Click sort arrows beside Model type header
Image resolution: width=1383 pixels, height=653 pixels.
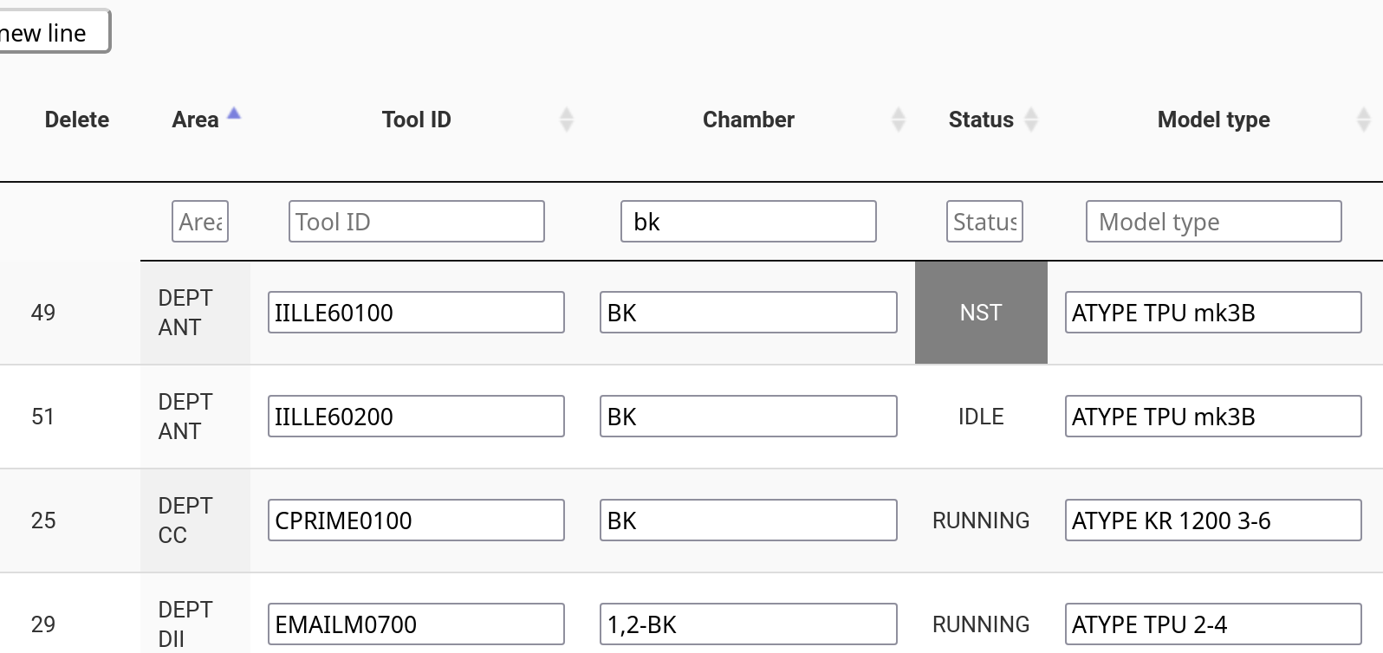1364,120
